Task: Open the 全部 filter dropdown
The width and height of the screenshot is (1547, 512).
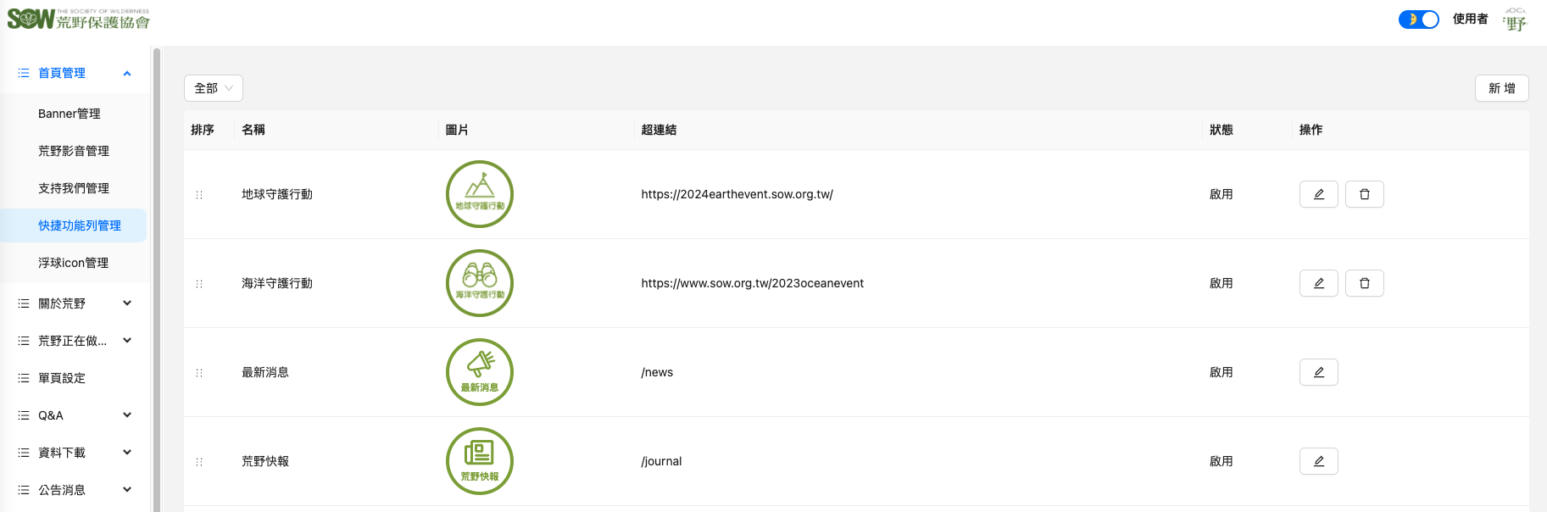Action: coord(213,88)
